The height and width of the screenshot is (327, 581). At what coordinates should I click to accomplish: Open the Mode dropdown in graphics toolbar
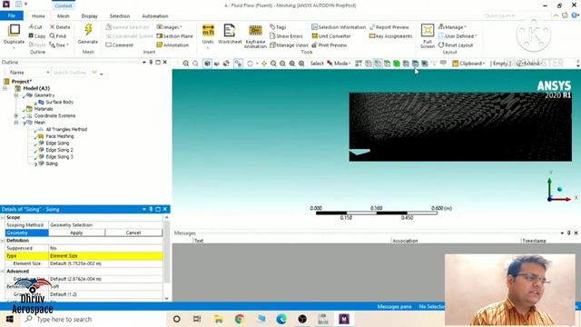[339, 64]
